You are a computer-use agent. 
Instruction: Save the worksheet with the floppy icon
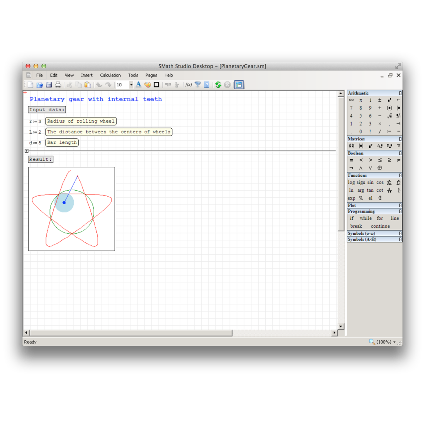point(49,85)
